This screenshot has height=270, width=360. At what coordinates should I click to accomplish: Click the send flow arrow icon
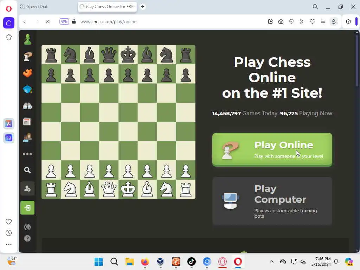(302, 21)
